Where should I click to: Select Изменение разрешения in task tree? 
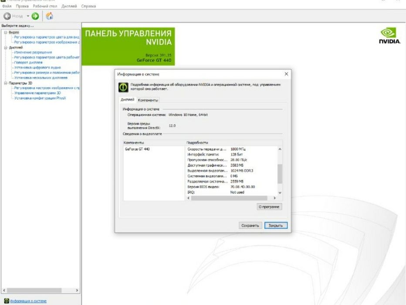click(33, 52)
